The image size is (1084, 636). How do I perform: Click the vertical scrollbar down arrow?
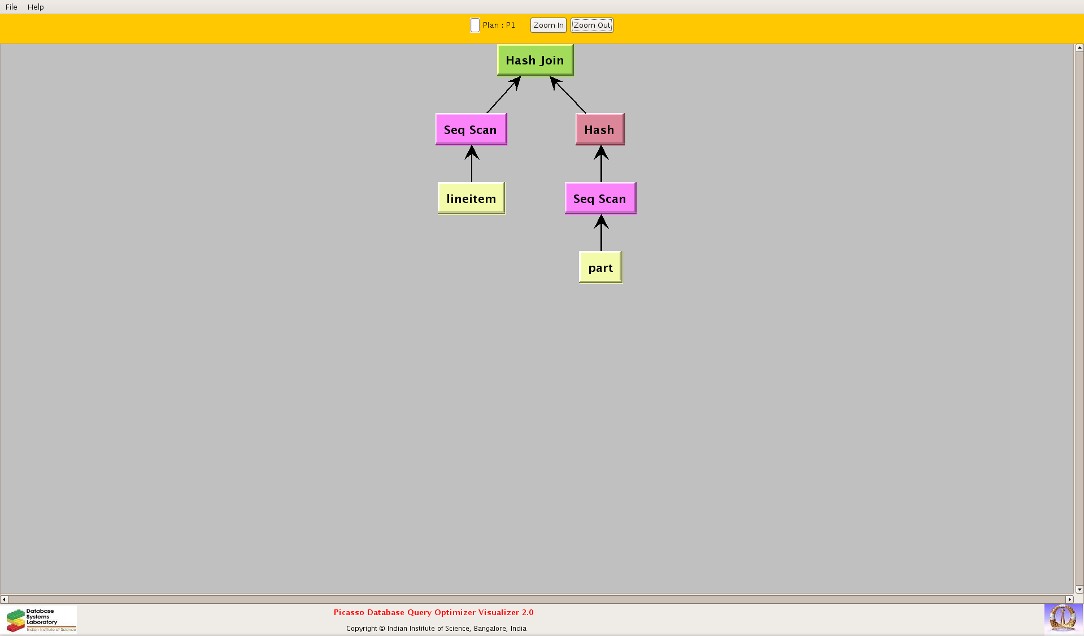[1079, 589]
